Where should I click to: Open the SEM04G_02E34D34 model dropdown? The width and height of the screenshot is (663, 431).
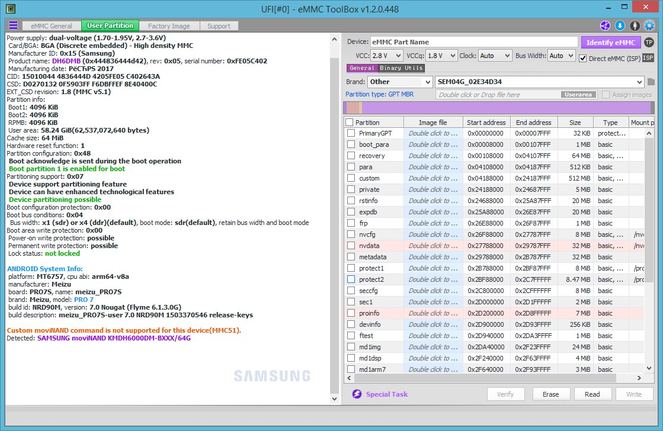pyautogui.click(x=540, y=82)
